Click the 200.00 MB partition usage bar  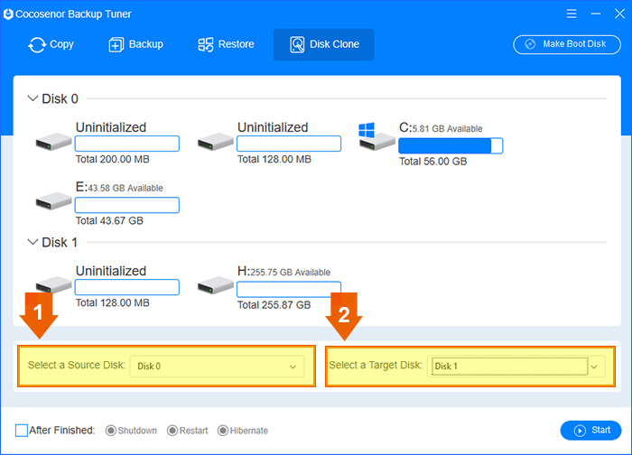(x=127, y=144)
